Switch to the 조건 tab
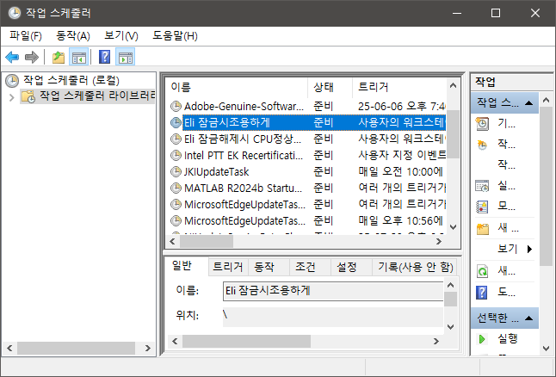This screenshot has width=556, height=377. (305, 268)
